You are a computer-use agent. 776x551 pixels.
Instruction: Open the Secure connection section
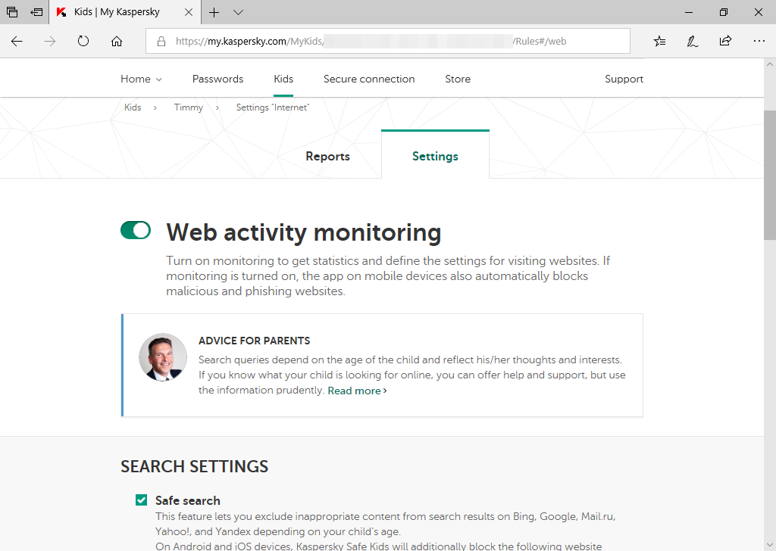click(x=369, y=79)
